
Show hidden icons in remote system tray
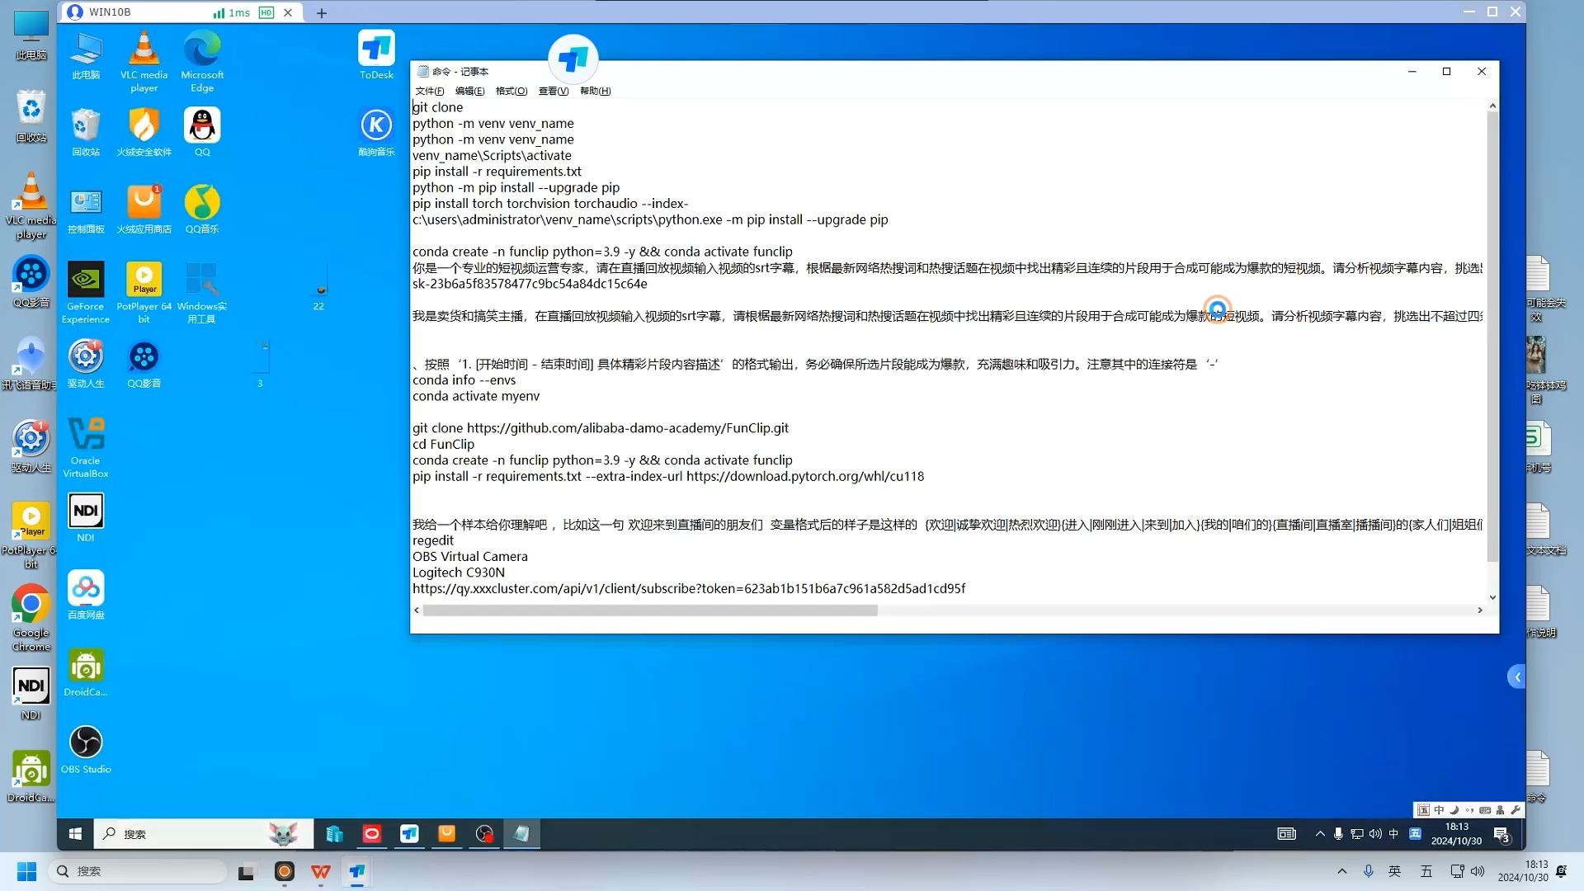click(x=1320, y=834)
